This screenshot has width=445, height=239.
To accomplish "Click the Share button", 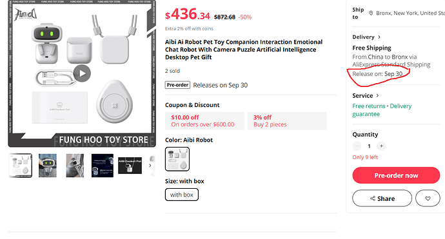I will (382, 198).
